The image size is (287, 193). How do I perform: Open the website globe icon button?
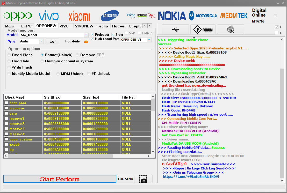pos(231,29)
